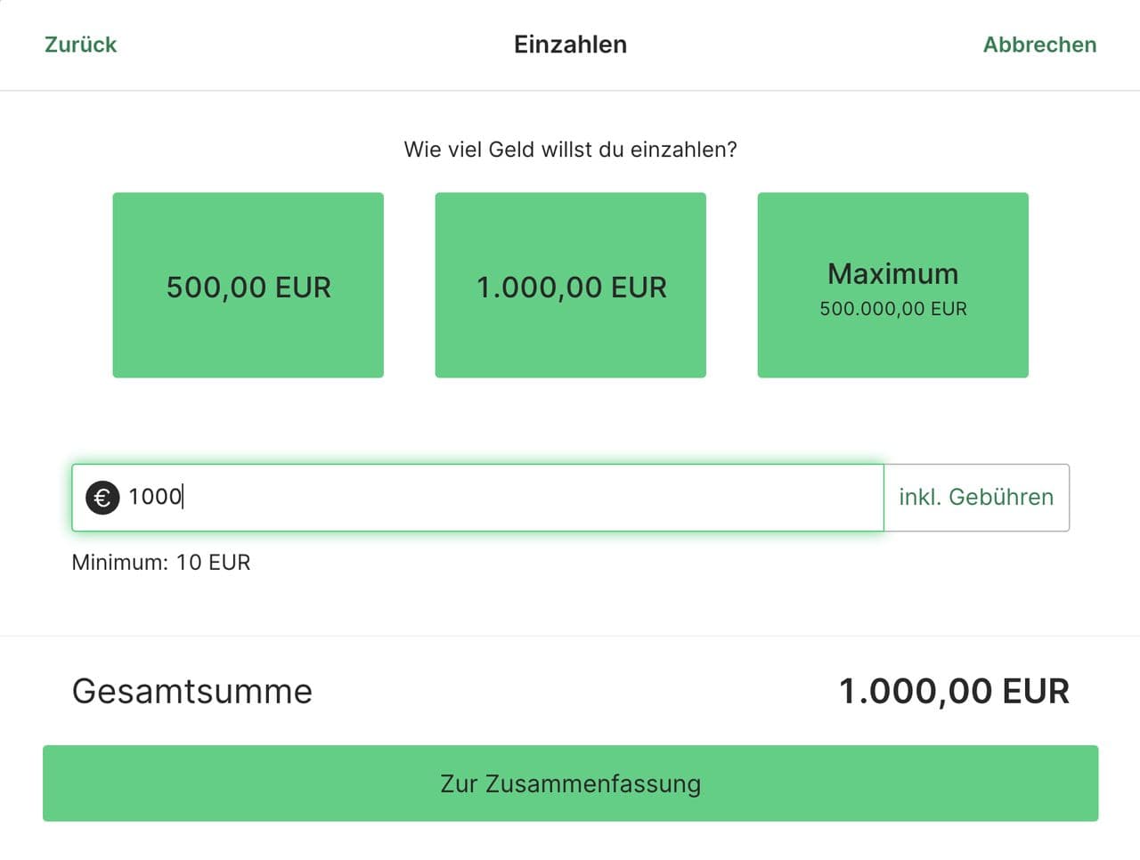
Task: Select the 500,00 EUR preset amount
Action: tap(248, 286)
